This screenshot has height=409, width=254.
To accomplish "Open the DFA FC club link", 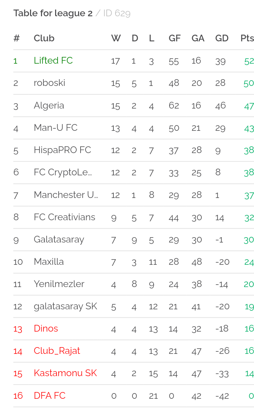I will point(49,396).
